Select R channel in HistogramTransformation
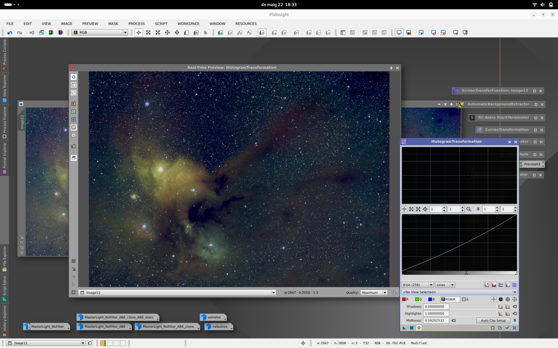558x348 pixels. pyautogui.click(x=405, y=299)
